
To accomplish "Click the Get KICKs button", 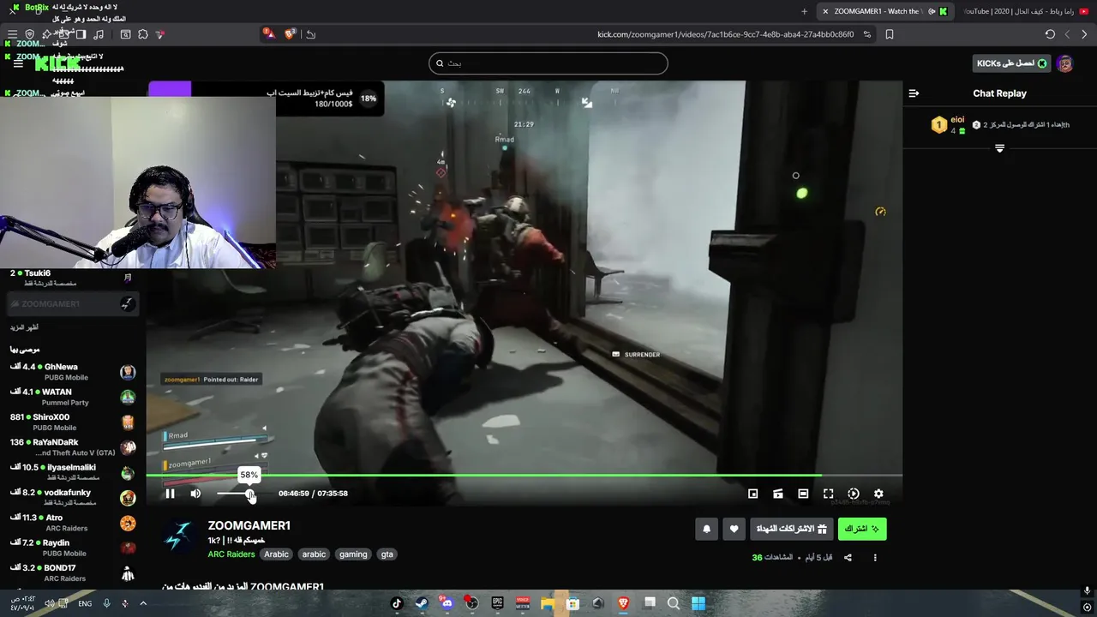I will point(1012,63).
